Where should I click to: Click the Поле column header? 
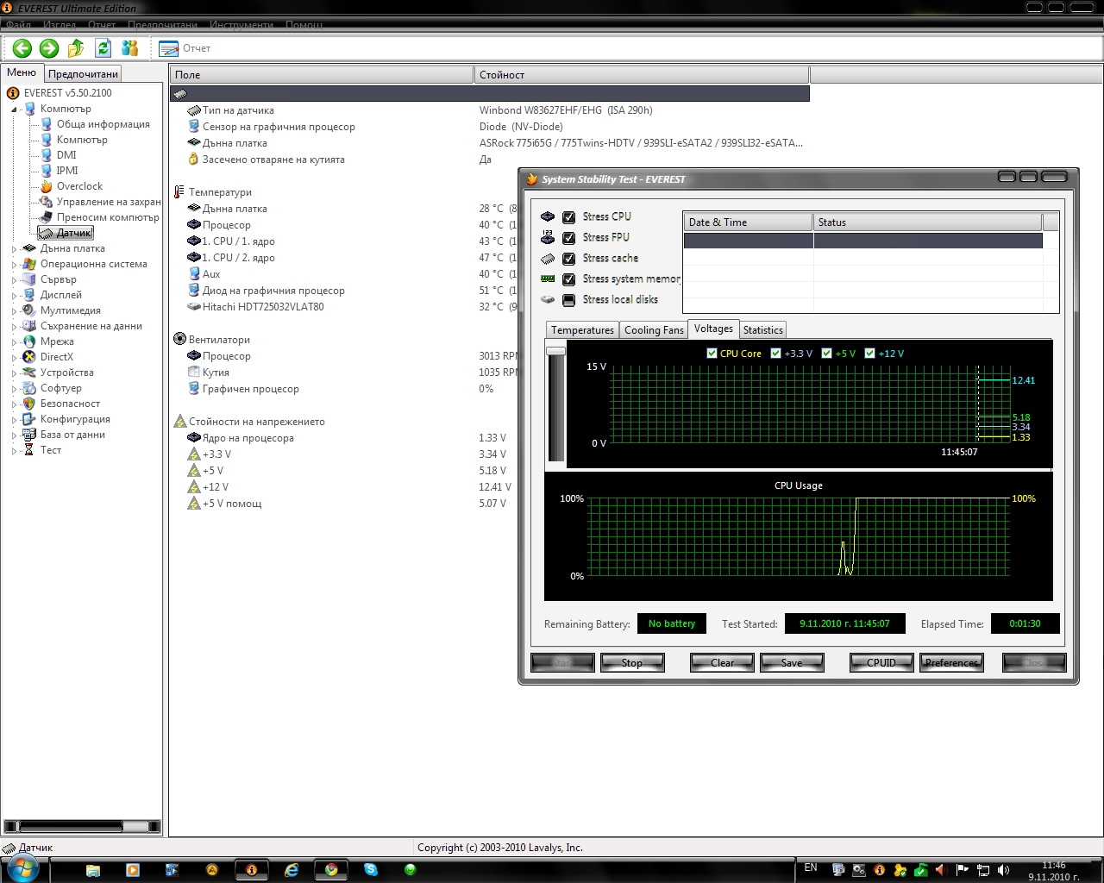pos(322,75)
